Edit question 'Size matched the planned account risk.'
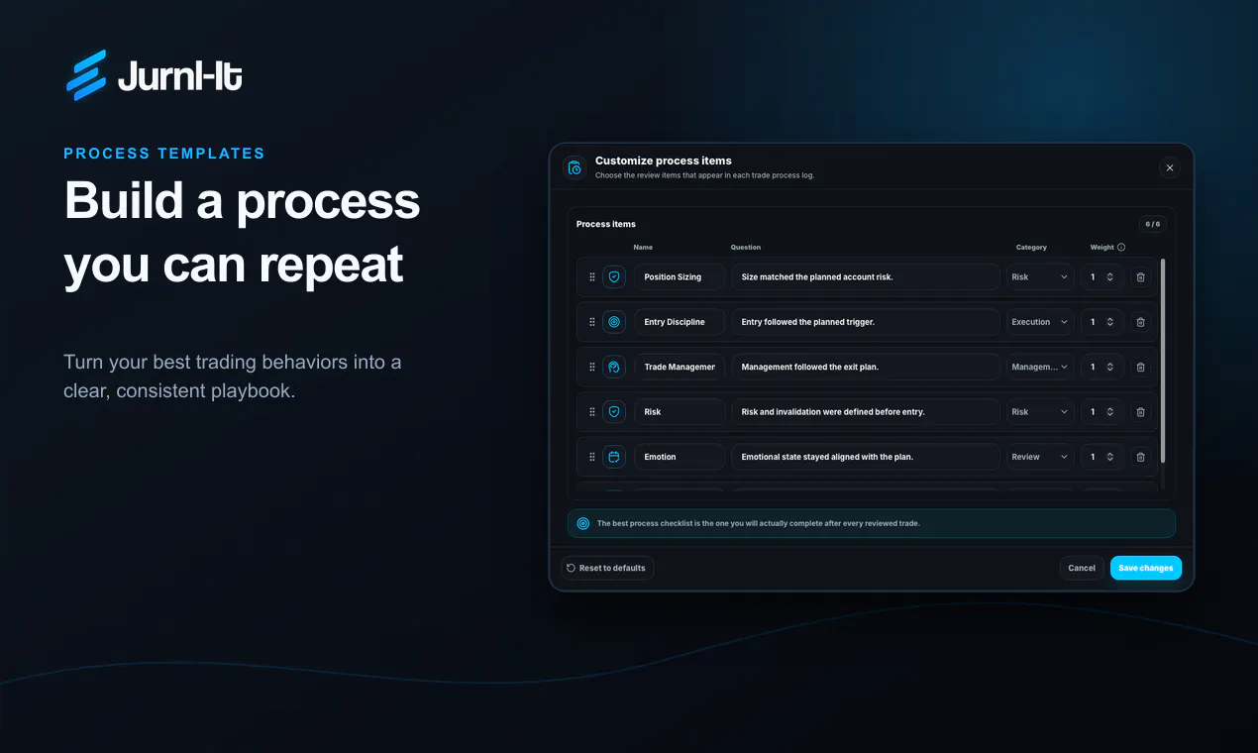 coord(866,277)
